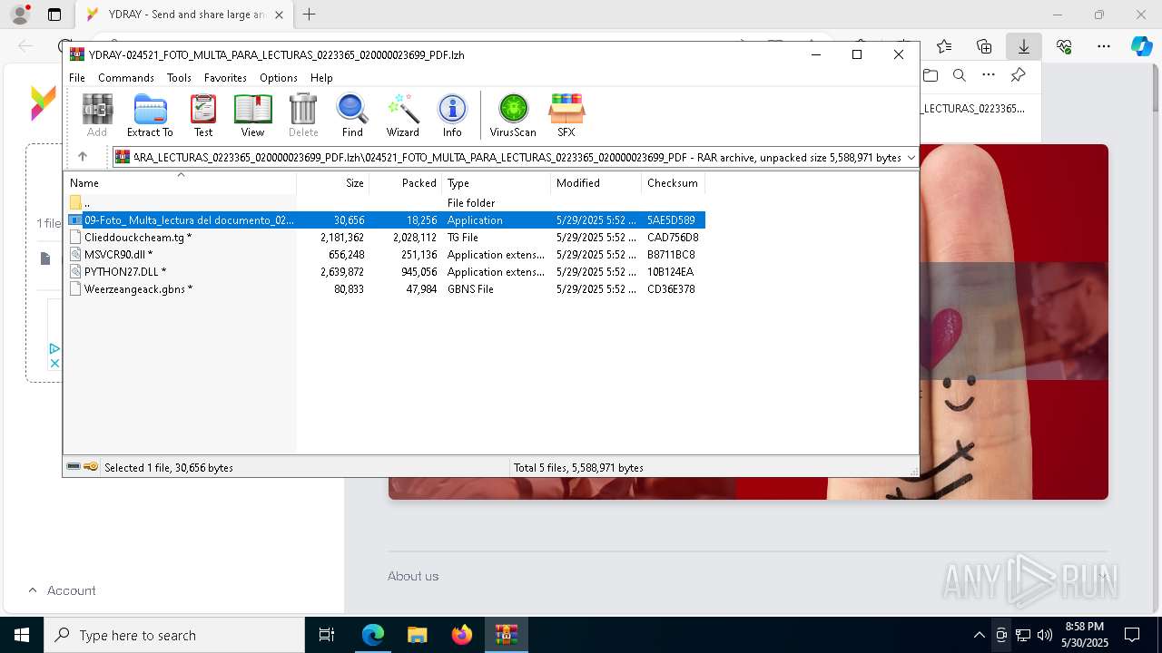Click the size value 2,639,872
Image resolution: width=1162 pixels, height=653 pixels.
coord(342,272)
